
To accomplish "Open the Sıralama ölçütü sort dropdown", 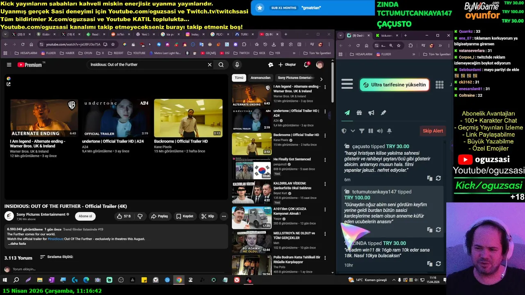I will [57, 257].
